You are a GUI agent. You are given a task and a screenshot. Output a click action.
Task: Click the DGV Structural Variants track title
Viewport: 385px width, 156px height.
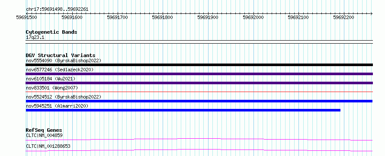(61, 55)
